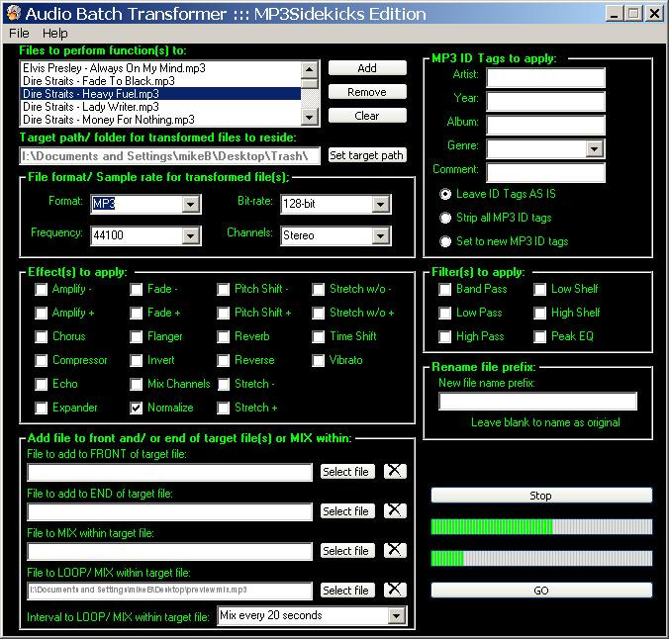Open the Help menu

(x=55, y=34)
